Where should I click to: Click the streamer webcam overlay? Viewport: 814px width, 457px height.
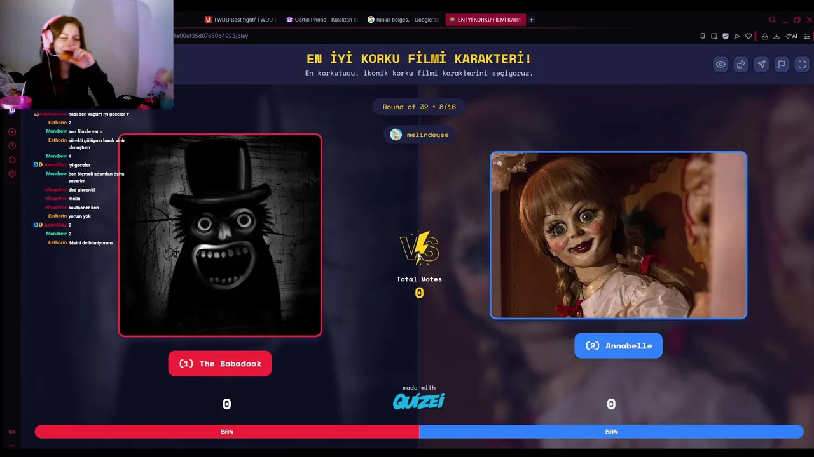coord(86,54)
